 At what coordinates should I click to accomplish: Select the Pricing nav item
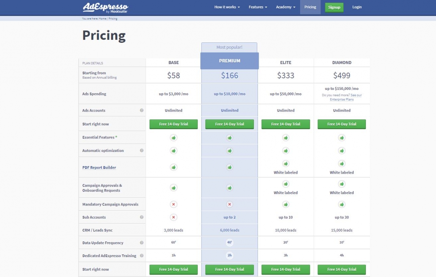(310, 7)
